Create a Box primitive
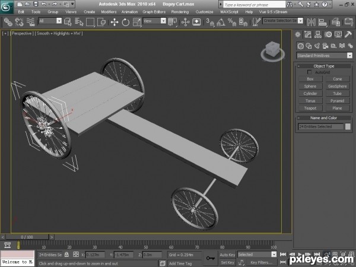This screenshot has width=356, height=267. point(310,79)
